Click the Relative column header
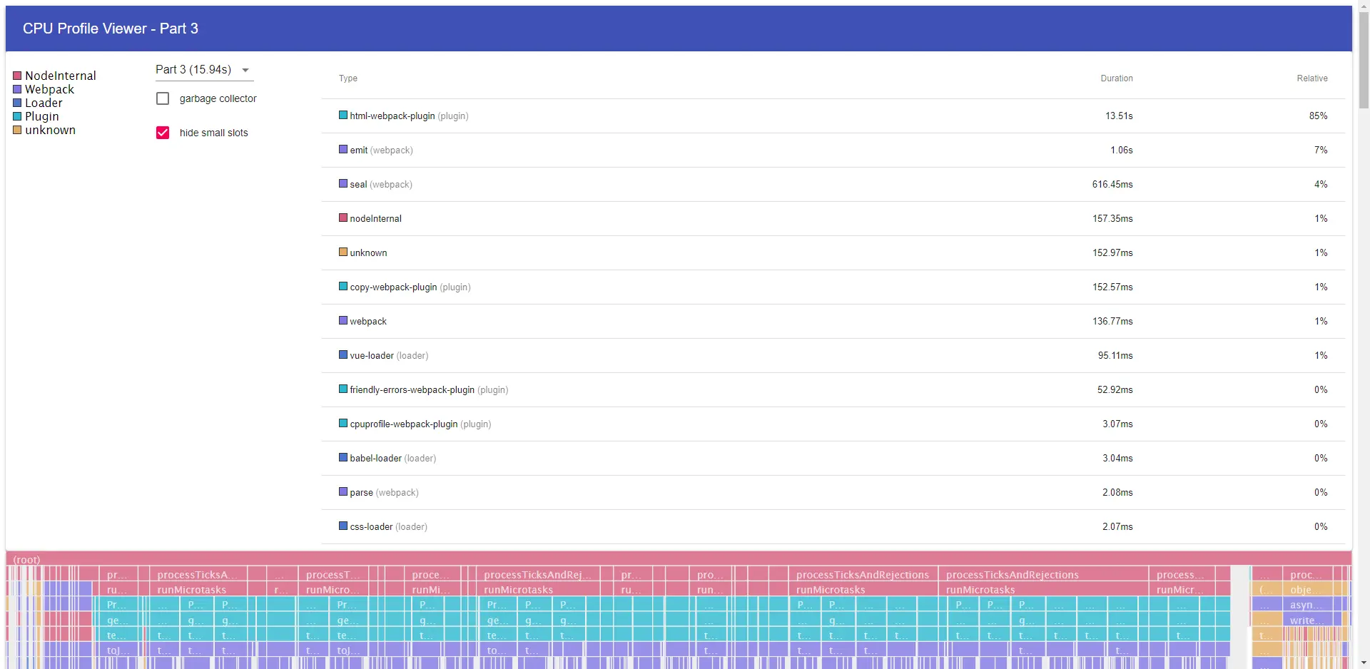1370x669 pixels. pyautogui.click(x=1311, y=78)
